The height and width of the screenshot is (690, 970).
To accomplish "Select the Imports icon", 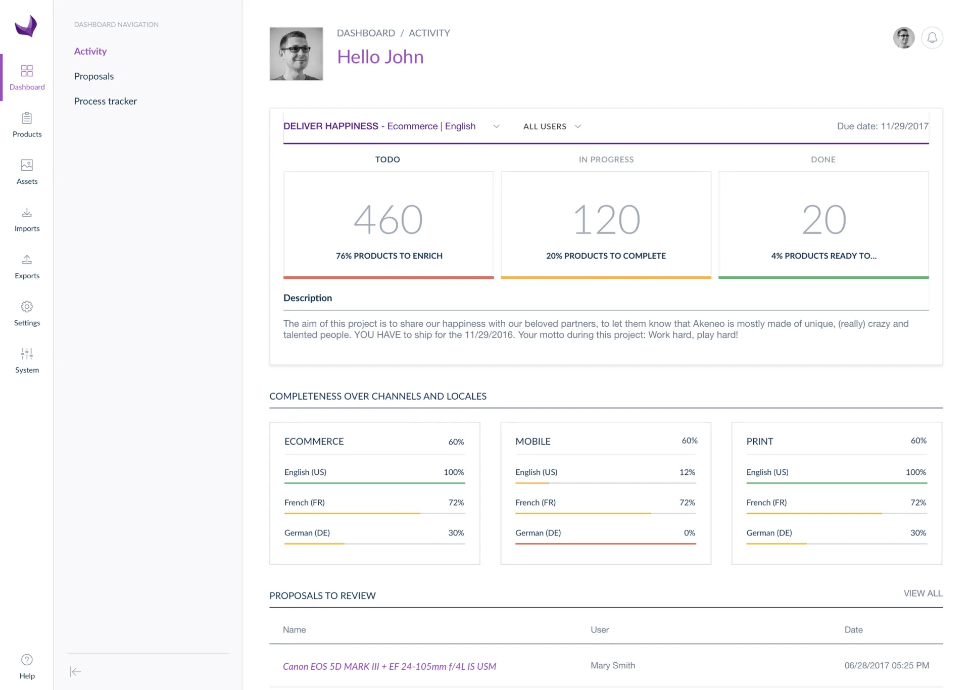I will point(27,213).
